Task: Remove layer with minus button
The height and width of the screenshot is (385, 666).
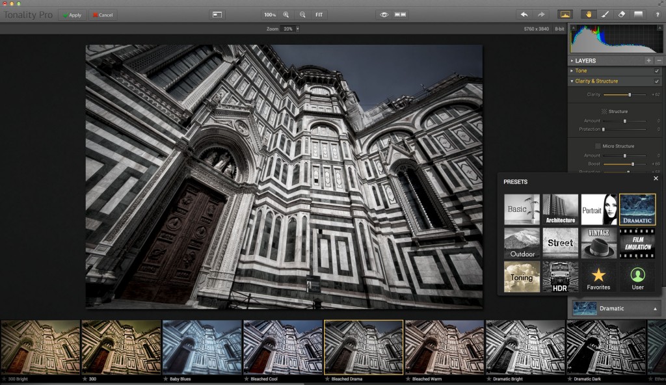Action: pyautogui.click(x=659, y=60)
